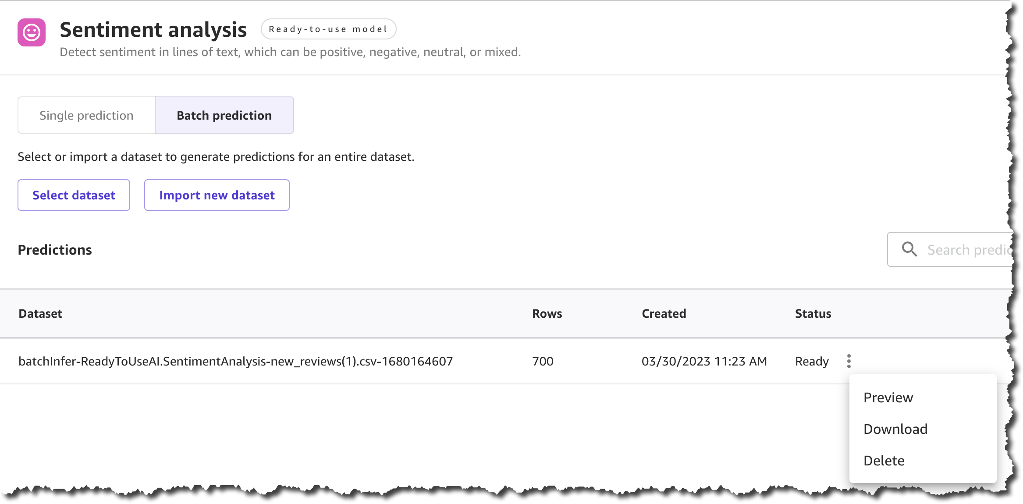Click the Status column header
Viewport: 1023px width, 504px height.
pos(813,313)
